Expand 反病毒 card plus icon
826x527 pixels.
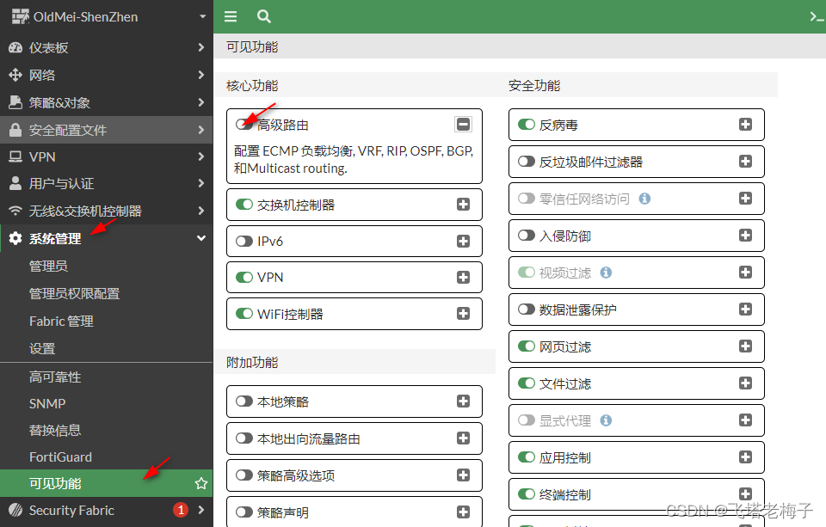[x=745, y=125]
